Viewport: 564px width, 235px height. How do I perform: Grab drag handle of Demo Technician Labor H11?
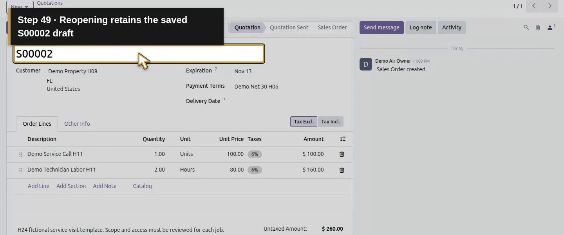[x=21, y=170]
